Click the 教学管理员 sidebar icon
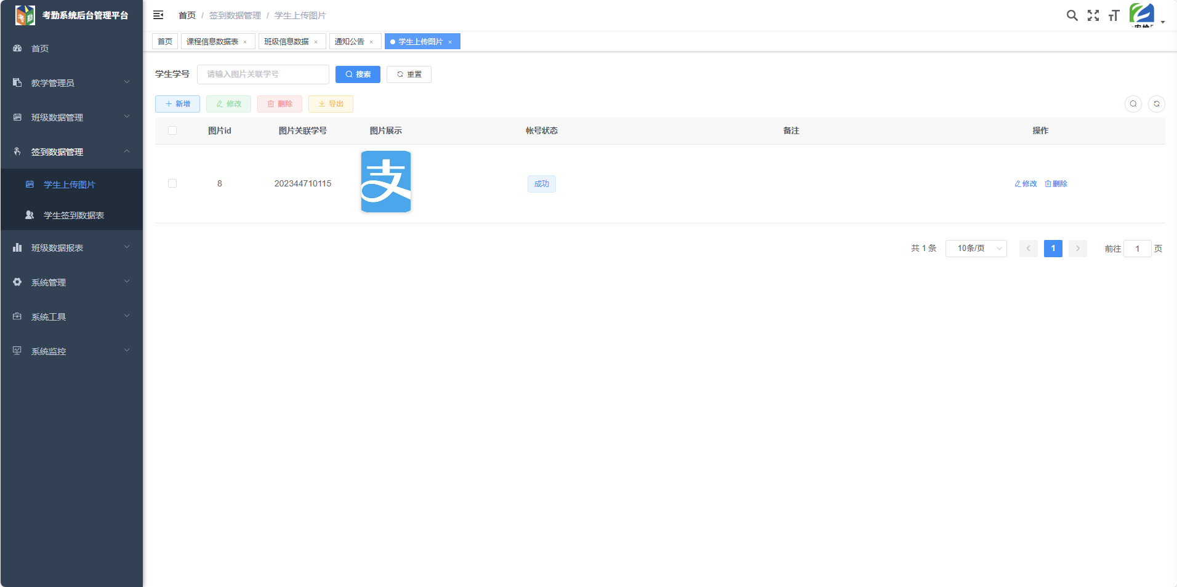Screen dimensions: 1177x587 [x=17, y=82]
